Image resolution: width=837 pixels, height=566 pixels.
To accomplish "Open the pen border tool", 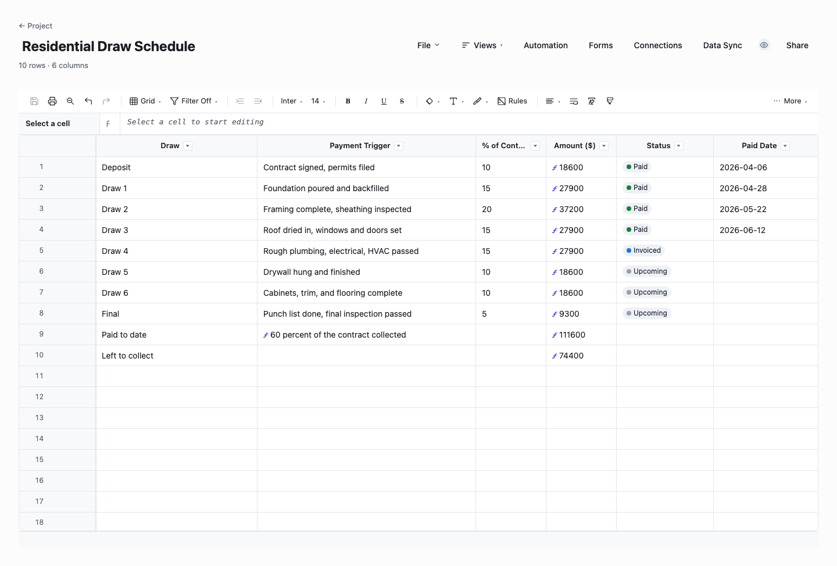I will [x=480, y=101].
